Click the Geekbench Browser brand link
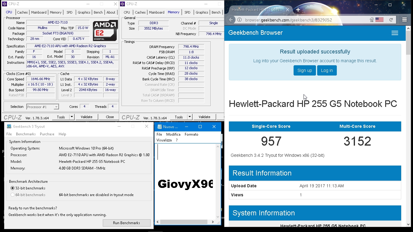Image resolution: width=413 pixels, height=232 pixels. point(255,33)
